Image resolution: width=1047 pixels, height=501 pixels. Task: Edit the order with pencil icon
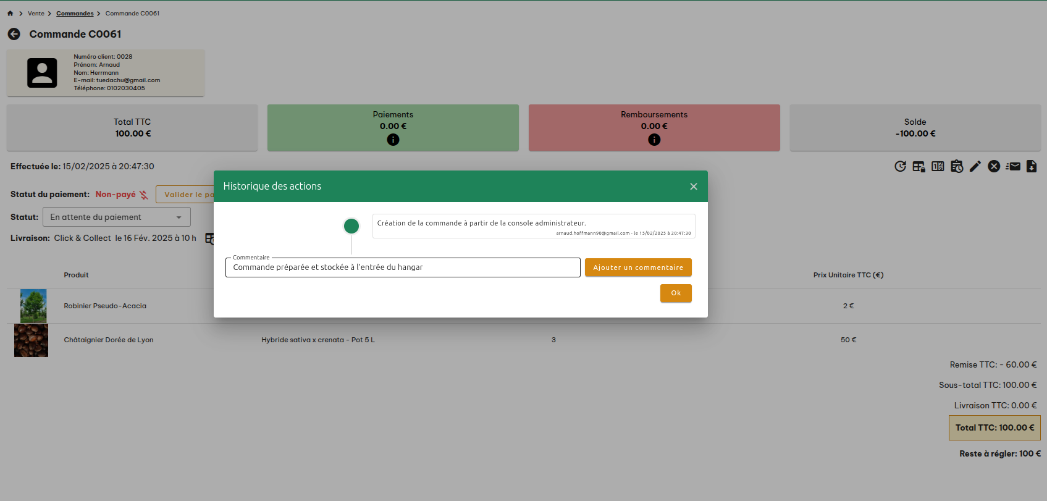tap(975, 166)
